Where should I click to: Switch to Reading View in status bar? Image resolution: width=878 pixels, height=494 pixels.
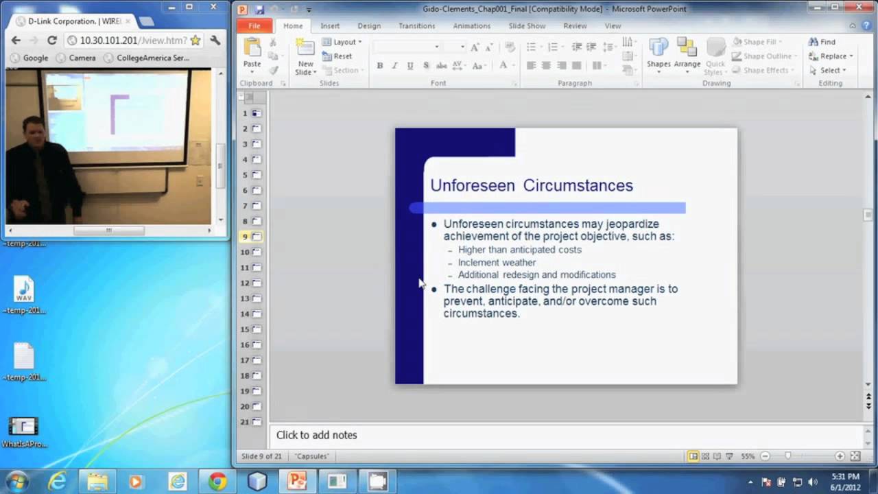tap(717, 456)
